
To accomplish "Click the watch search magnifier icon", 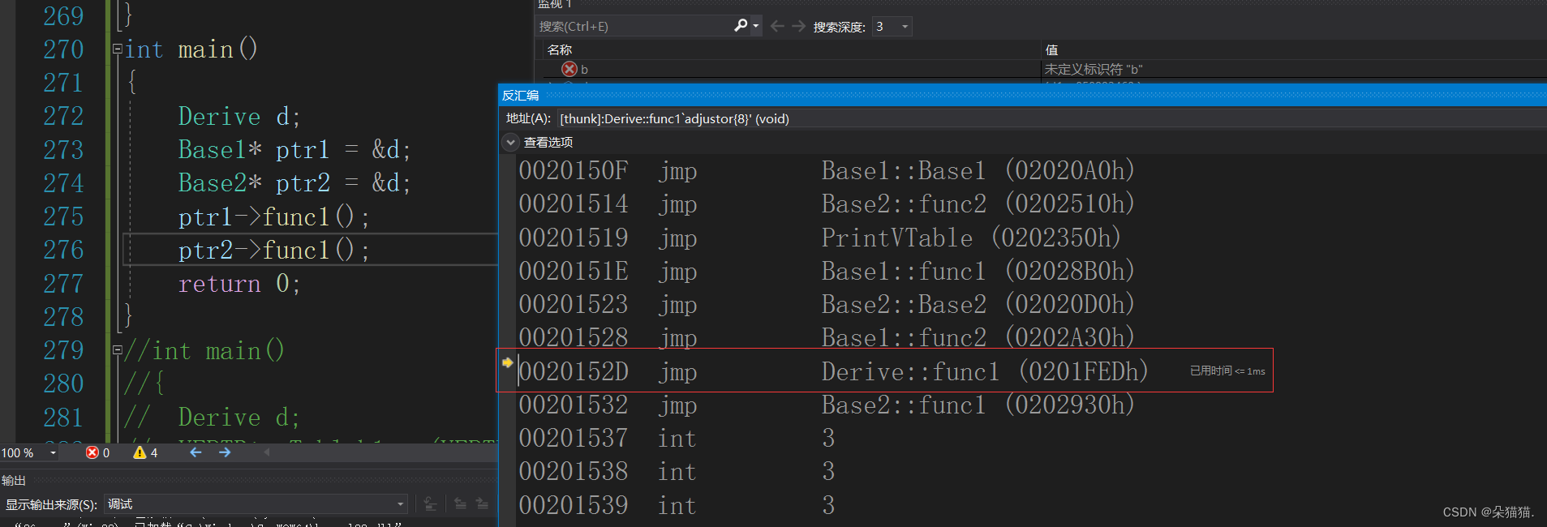I will tap(741, 26).
